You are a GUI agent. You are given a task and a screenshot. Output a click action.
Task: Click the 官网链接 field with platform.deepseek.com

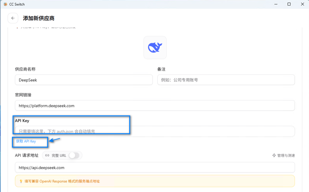tap(155, 105)
